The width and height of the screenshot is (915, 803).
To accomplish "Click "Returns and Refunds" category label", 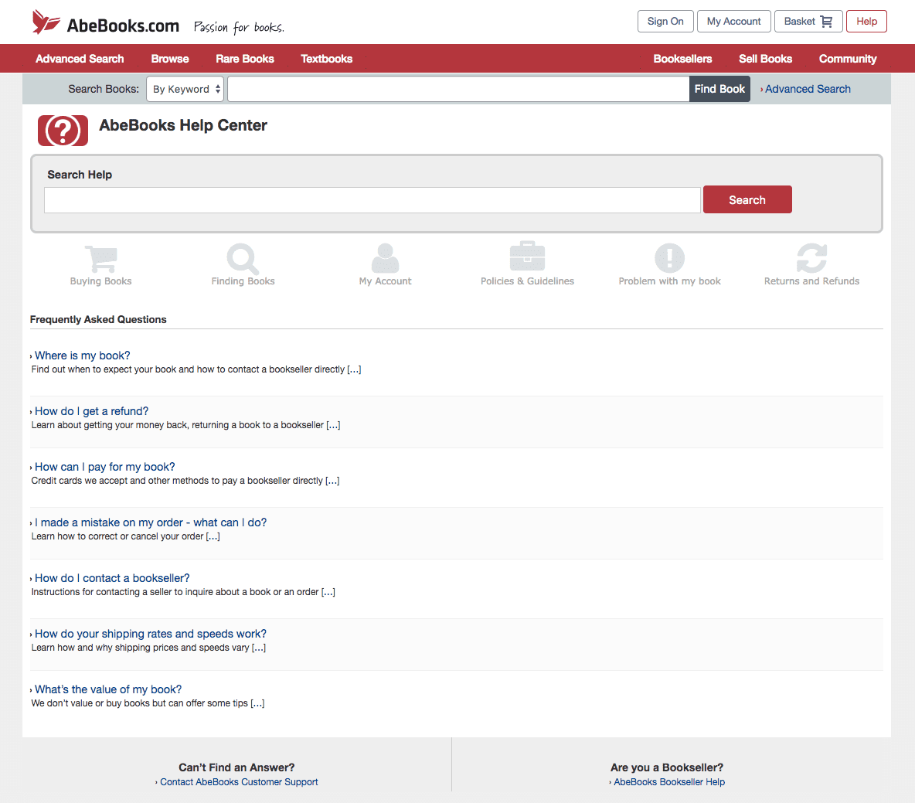I will [x=811, y=281].
